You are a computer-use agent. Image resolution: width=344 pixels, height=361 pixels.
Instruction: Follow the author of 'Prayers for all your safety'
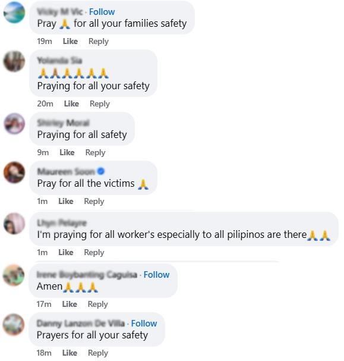pos(144,324)
